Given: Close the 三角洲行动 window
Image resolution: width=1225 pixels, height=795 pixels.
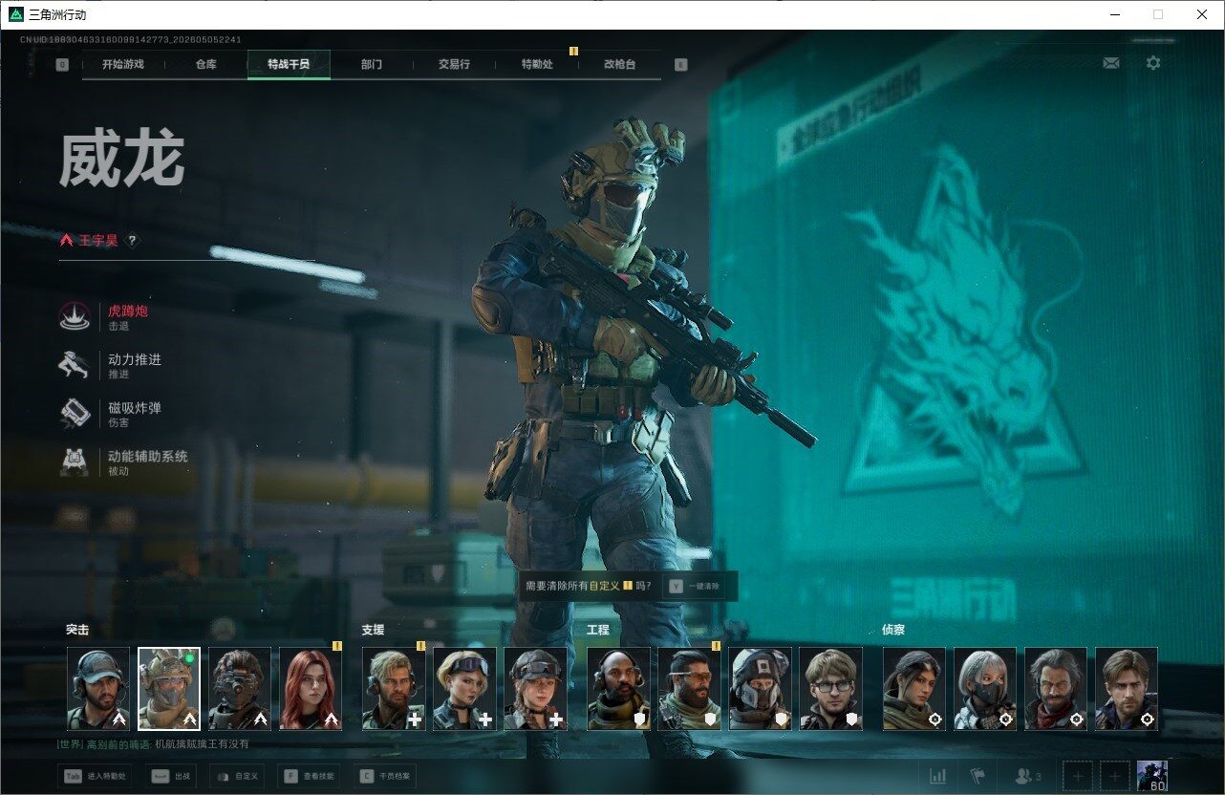Looking at the screenshot, I should pyautogui.click(x=1202, y=14).
